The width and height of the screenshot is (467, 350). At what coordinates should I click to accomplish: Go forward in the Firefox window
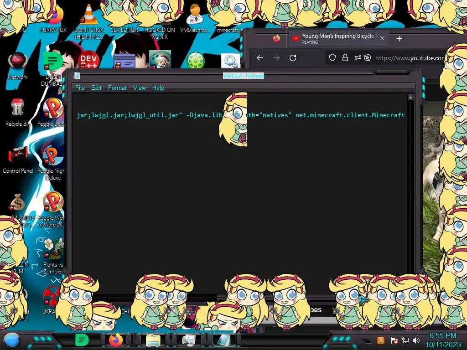pos(276,58)
